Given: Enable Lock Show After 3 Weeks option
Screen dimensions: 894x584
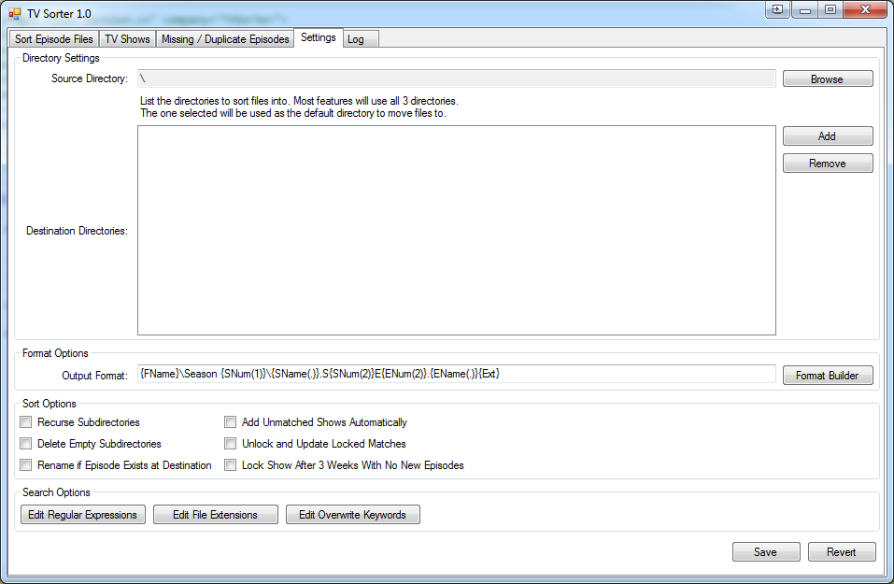Looking at the screenshot, I should click(230, 464).
